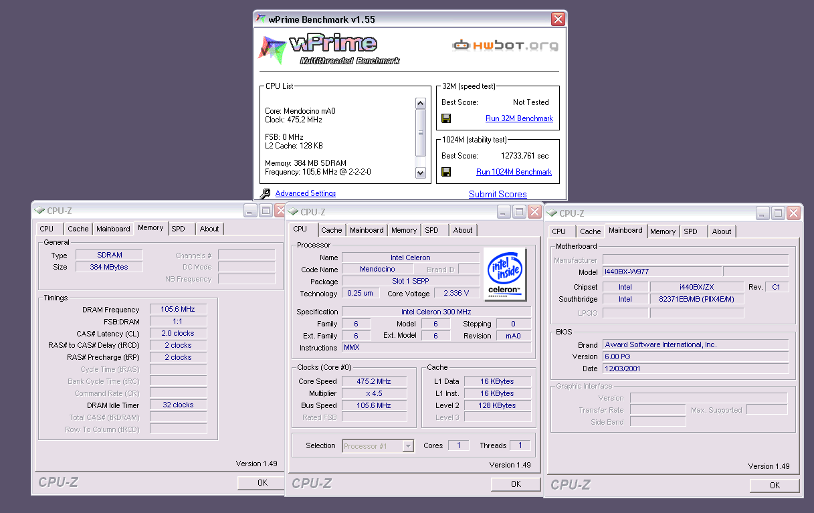Screen dimensions: 814x513
Task: Click the Level 2 128 KBytes field
Action: coord(498,405)
